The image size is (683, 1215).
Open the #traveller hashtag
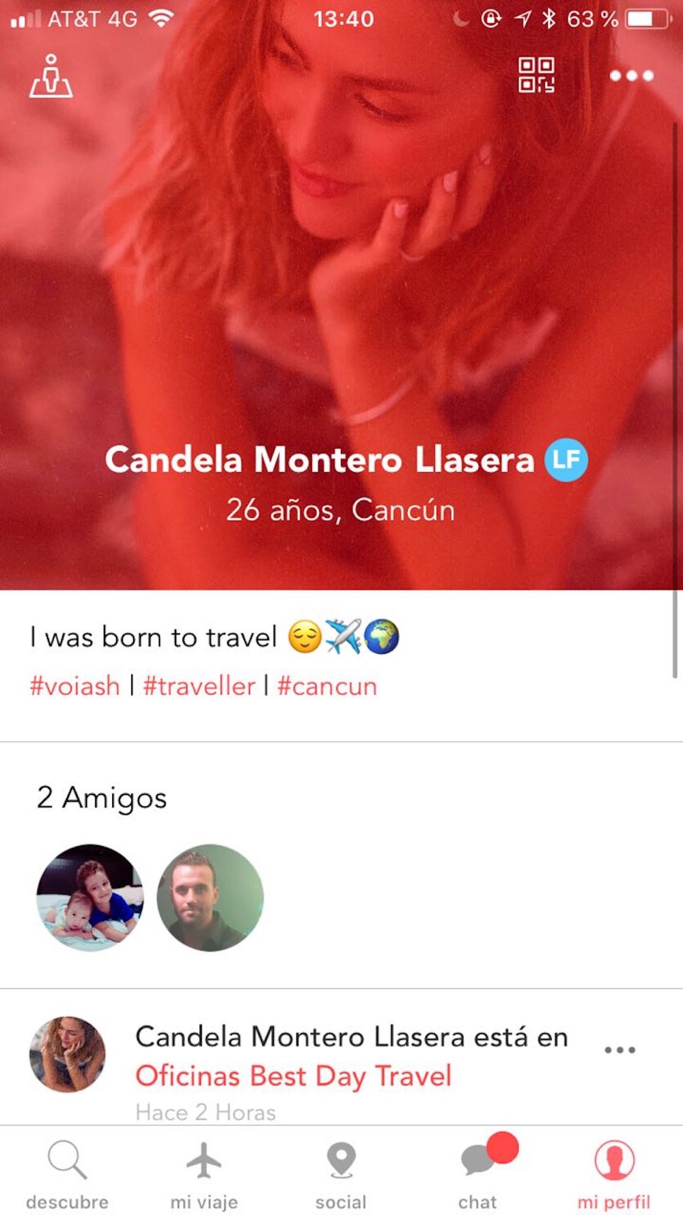[x=199, y=686]
